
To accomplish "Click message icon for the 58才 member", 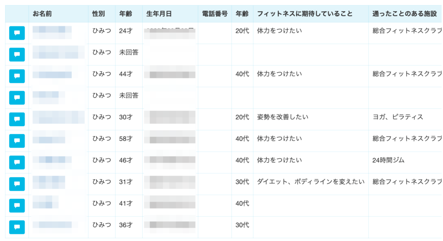I will pyautogui.click(x=17, y=141).
